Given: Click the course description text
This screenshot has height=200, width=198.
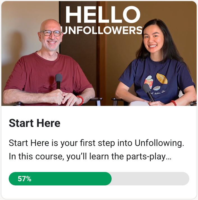Looking at the screenshot, I should pos(96,150).
